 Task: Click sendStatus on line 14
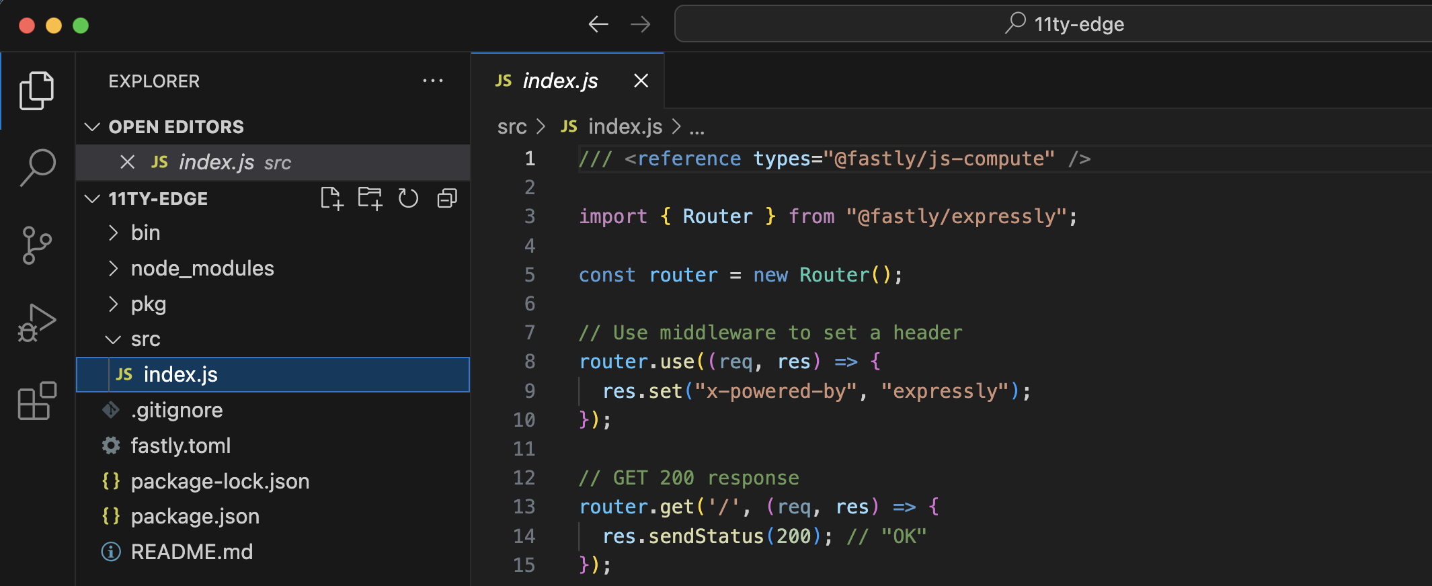pyautogui.click(x=706, y=536)
